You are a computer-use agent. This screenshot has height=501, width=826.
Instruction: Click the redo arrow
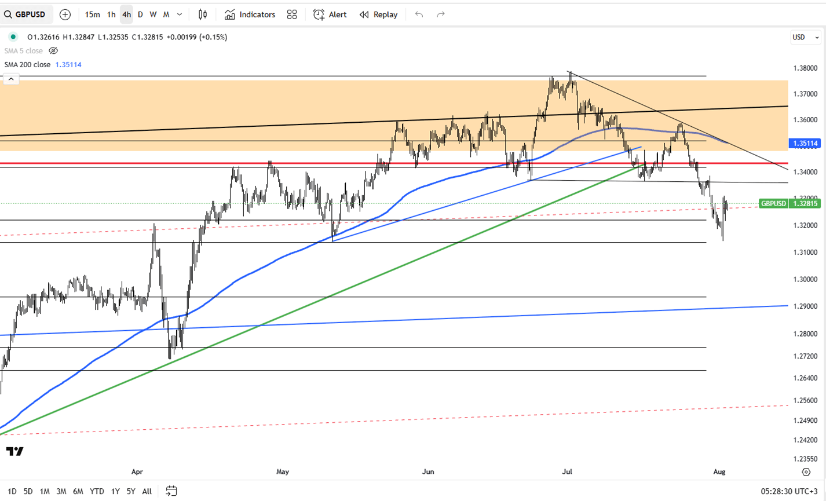pyautogui.click(x=441, y=14)
